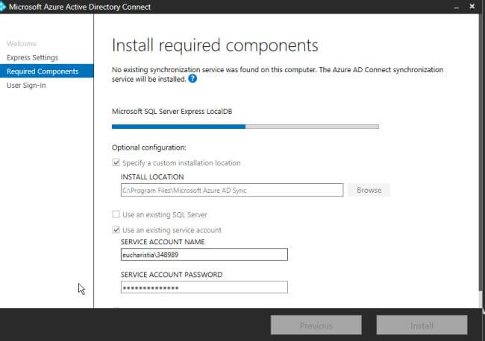Click the SERVICE ACCOUNT PASSWORD label
Screen dimensions: 485x341
coord(172,275)
